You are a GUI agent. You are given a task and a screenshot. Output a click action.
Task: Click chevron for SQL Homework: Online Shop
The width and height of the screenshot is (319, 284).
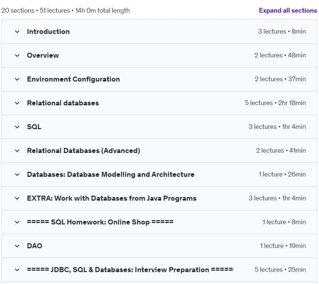17,222
